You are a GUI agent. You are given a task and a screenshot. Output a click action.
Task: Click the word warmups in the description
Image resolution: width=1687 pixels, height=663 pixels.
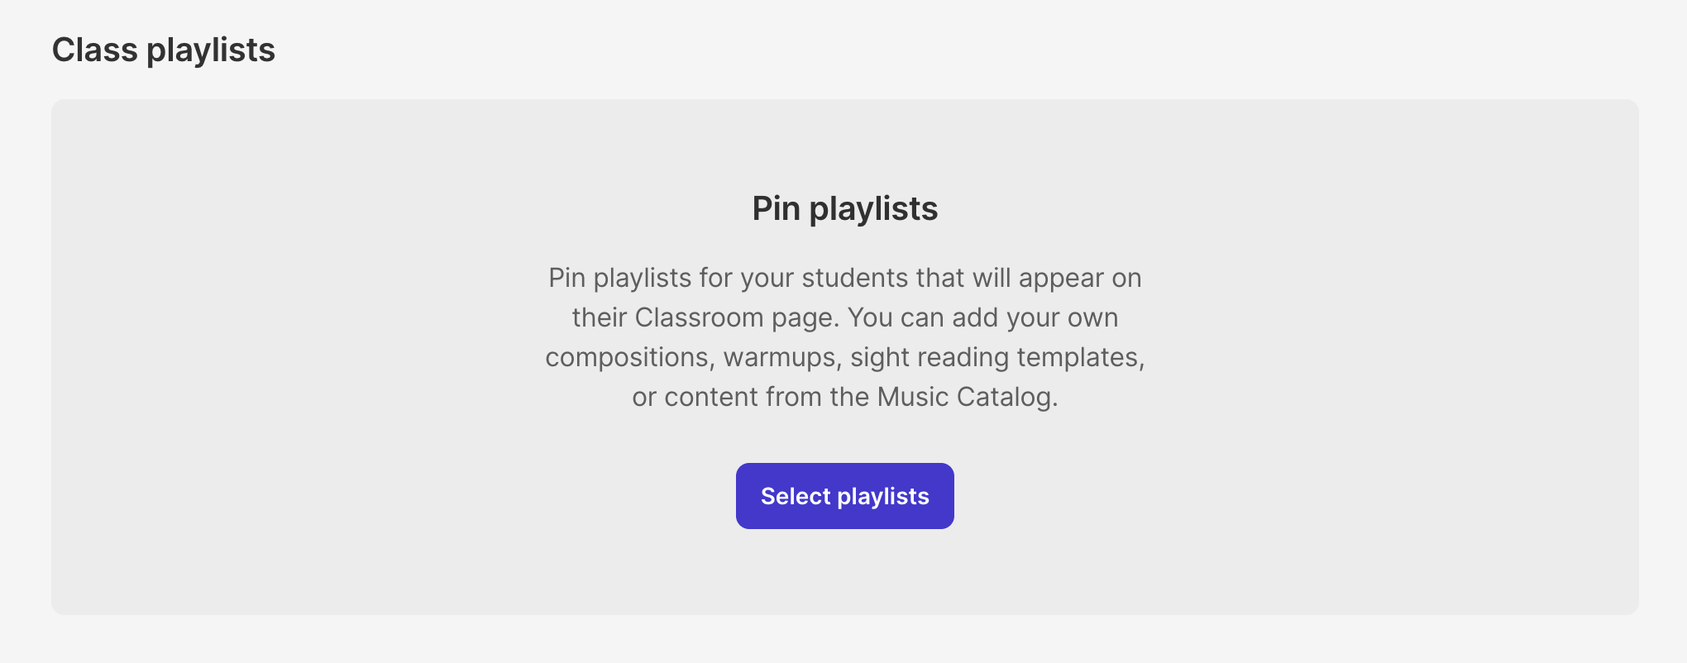[x=780, y=358]
